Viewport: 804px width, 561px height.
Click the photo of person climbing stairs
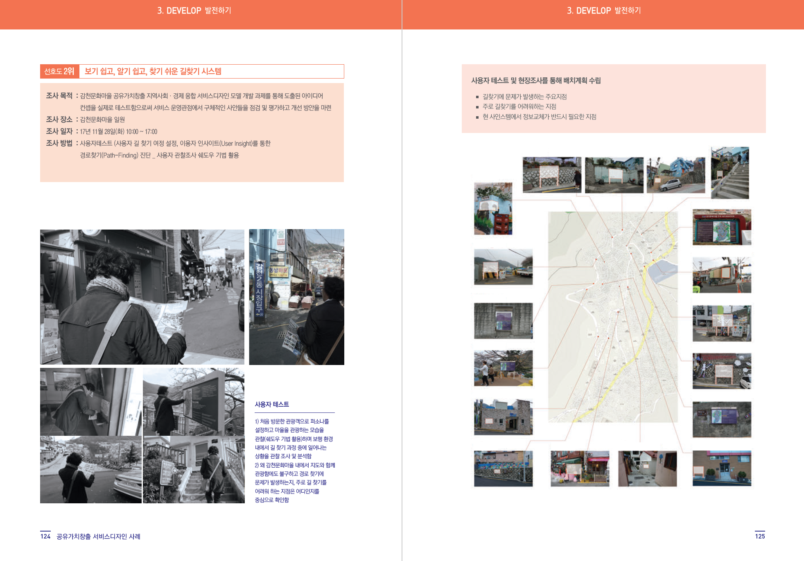click(x=193, y=470)
